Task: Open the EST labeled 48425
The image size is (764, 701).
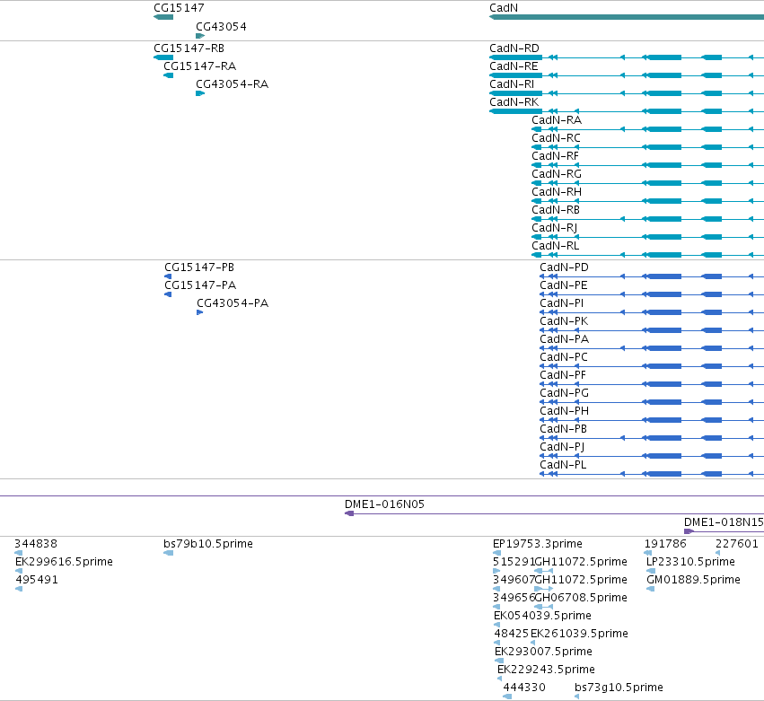Action: 511,634
